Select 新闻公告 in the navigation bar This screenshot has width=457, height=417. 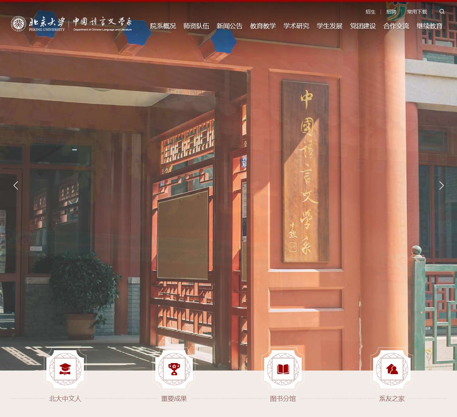[x=230, y=26]
